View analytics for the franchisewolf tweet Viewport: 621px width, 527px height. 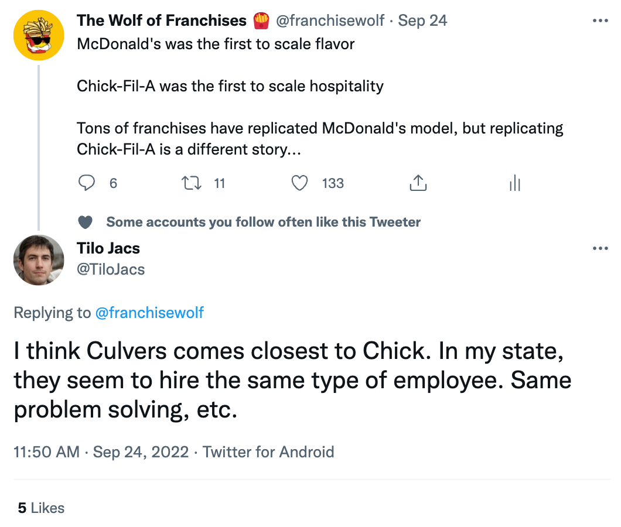coord(515,183)
